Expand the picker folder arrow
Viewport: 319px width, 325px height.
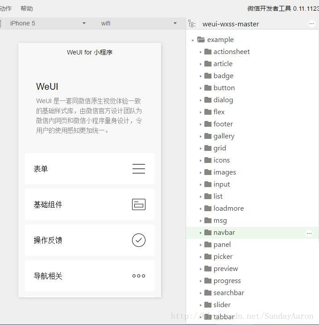pos(200,257)
